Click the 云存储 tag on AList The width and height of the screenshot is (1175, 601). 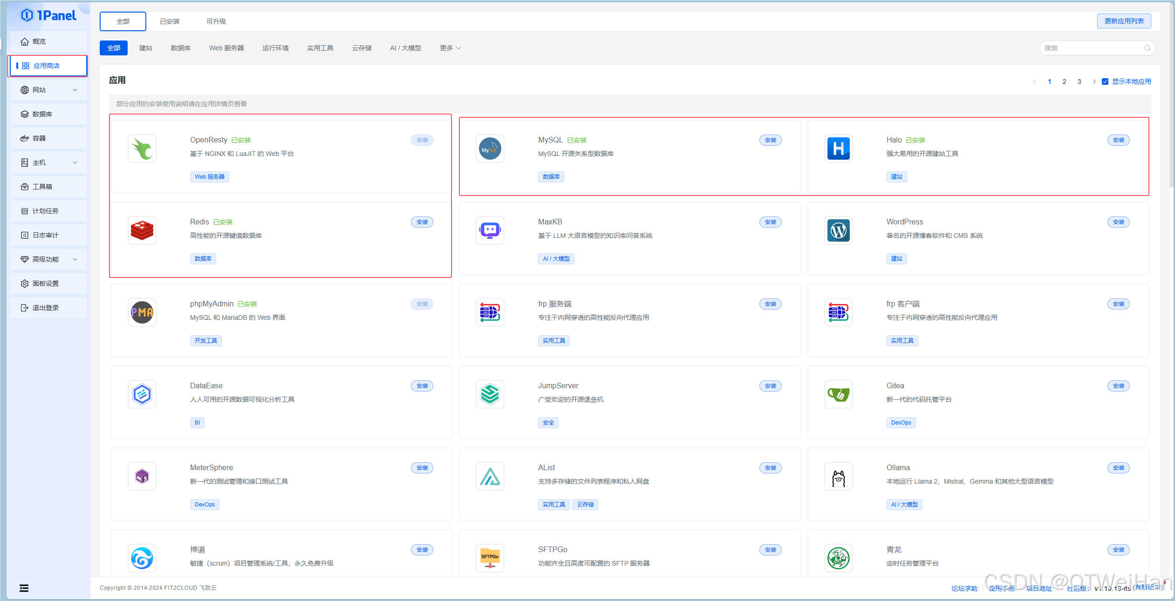[x=585, y=505]
